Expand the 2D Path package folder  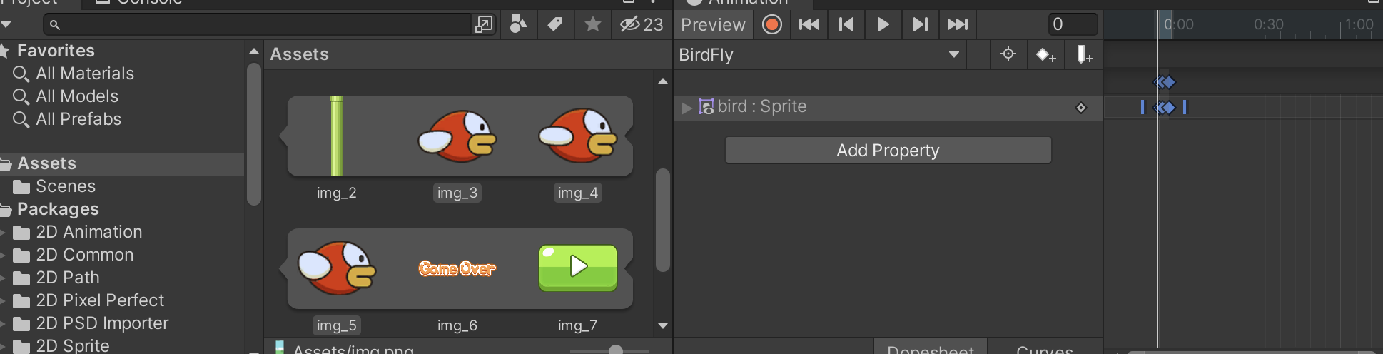4,278
